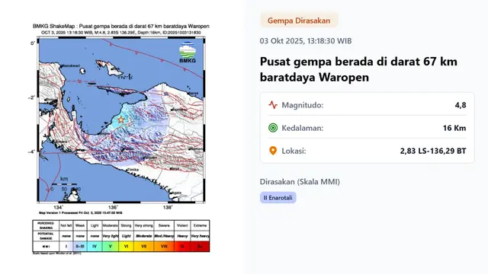Click the map km scale bar
This screenshot has width=488, height=274.
pos(64,184)
